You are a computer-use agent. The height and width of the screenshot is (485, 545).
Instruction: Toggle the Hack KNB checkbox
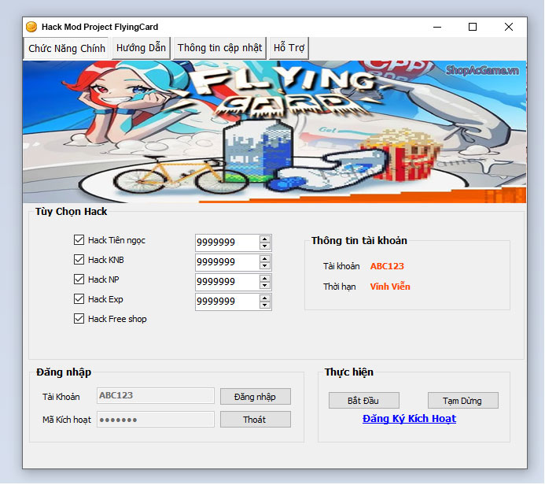point(79,260)
